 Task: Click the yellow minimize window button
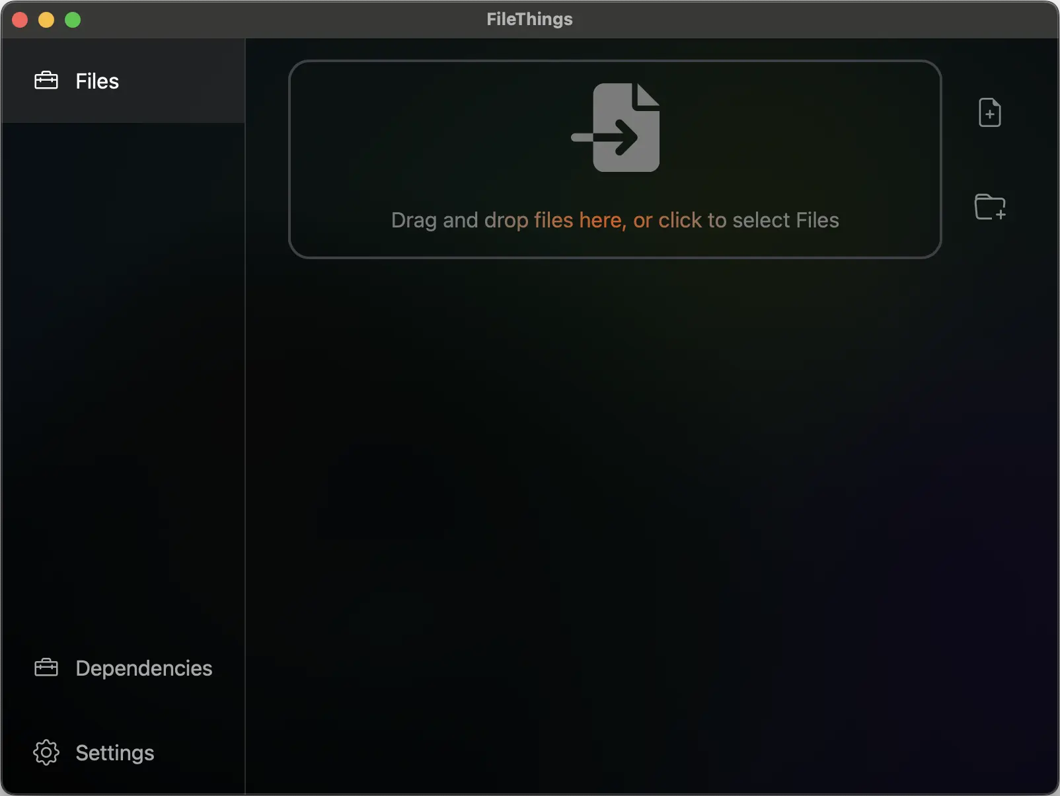(x=46, y=20)
